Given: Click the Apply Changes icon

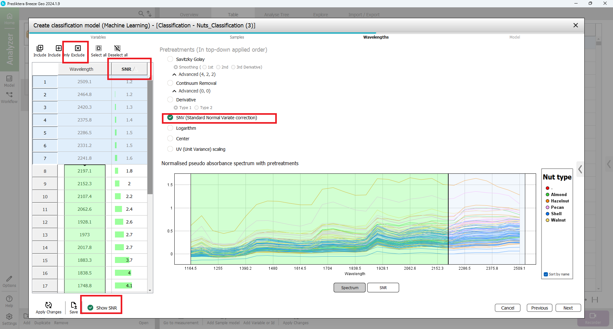Looking at the screenshot, I should (49, 305).
